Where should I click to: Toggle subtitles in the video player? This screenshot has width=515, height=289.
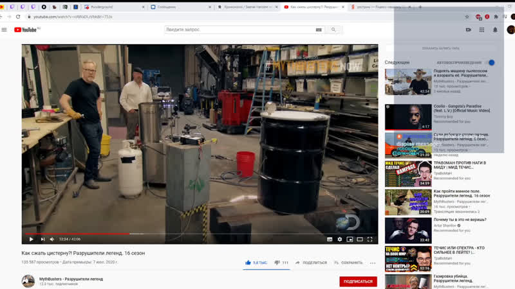330,239
